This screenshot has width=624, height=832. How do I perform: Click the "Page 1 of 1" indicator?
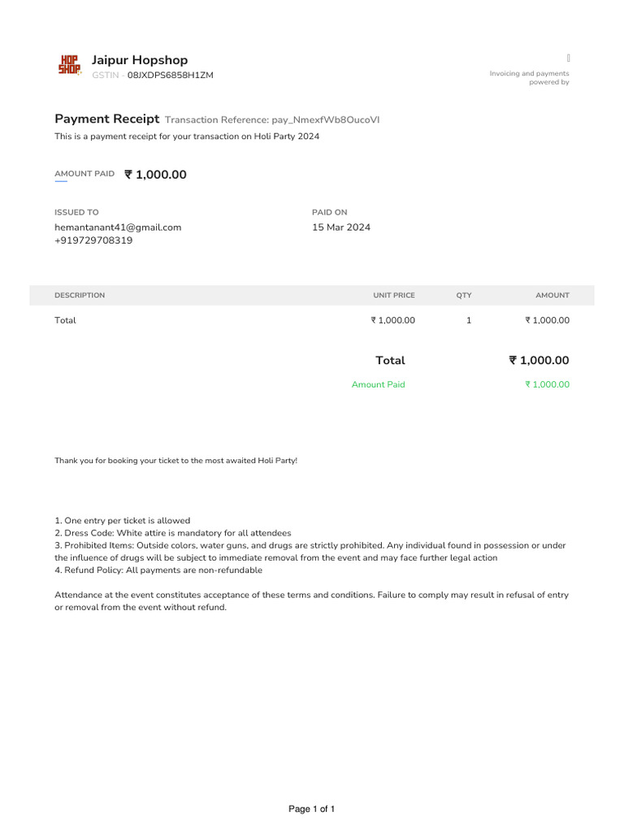point(312,809)
